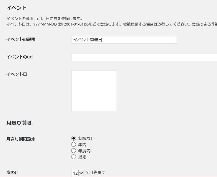Click the イベントの説明 text input field
The image size is (217, 177).
click(124, 40)
